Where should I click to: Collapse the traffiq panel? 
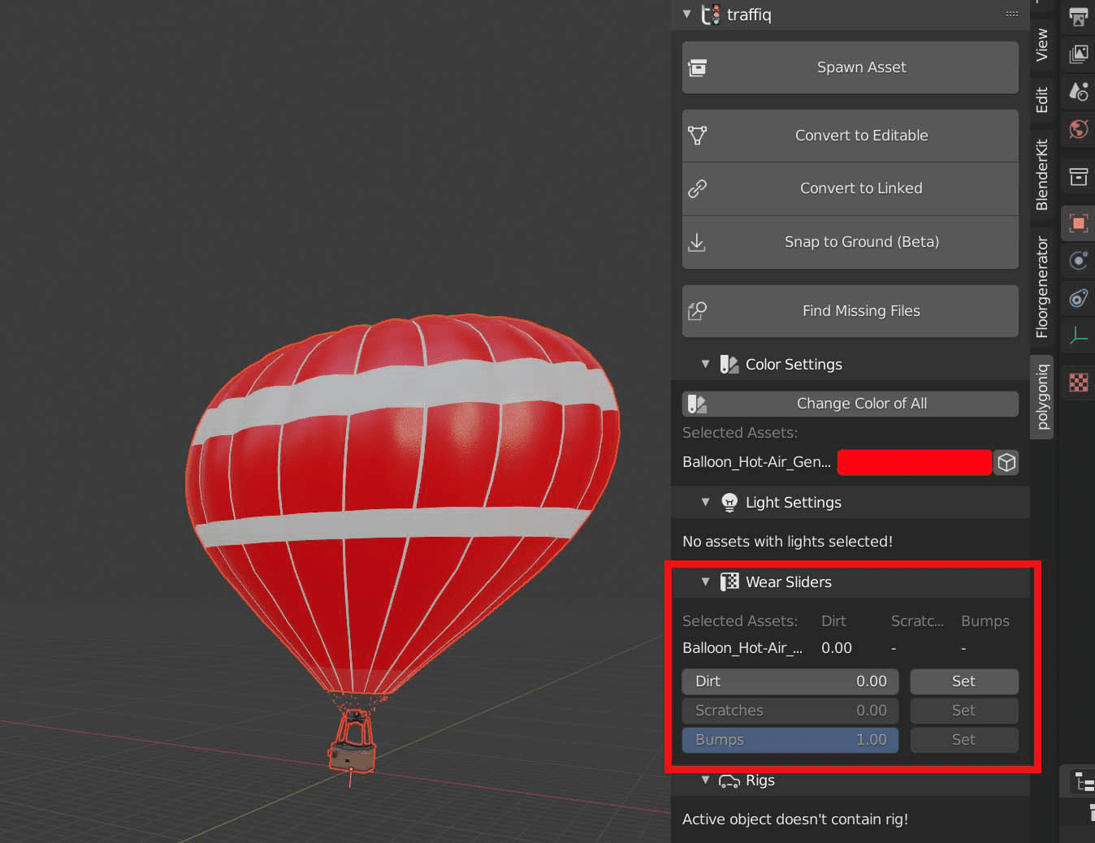[686, 14]
